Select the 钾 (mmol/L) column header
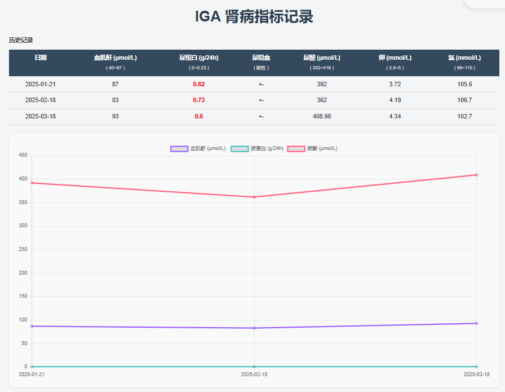505x392 pixels. (x=395, y=58)
